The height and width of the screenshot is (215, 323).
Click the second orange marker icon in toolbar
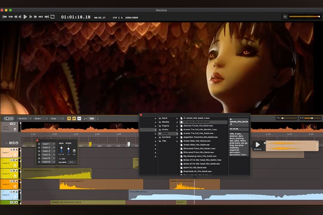(x=74, y=119)
